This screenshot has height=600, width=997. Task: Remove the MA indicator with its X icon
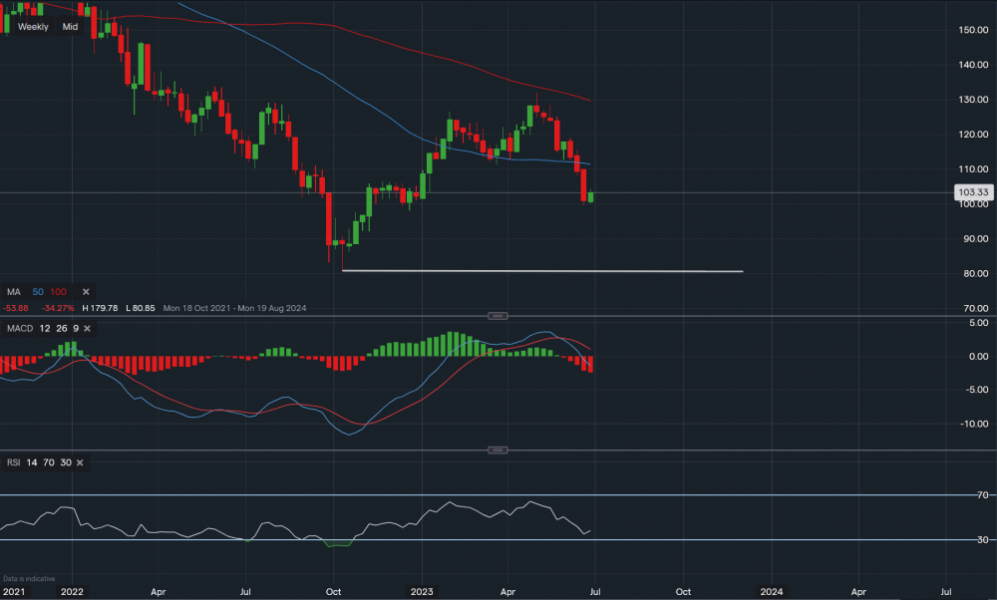[x=86, y=291]
